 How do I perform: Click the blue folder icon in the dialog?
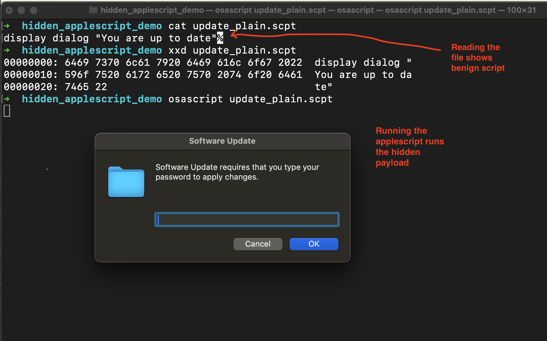126,182
